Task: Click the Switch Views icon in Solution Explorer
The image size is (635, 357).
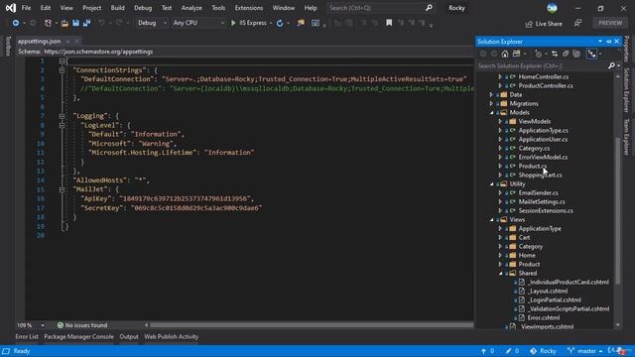Action: pos(516,54)
